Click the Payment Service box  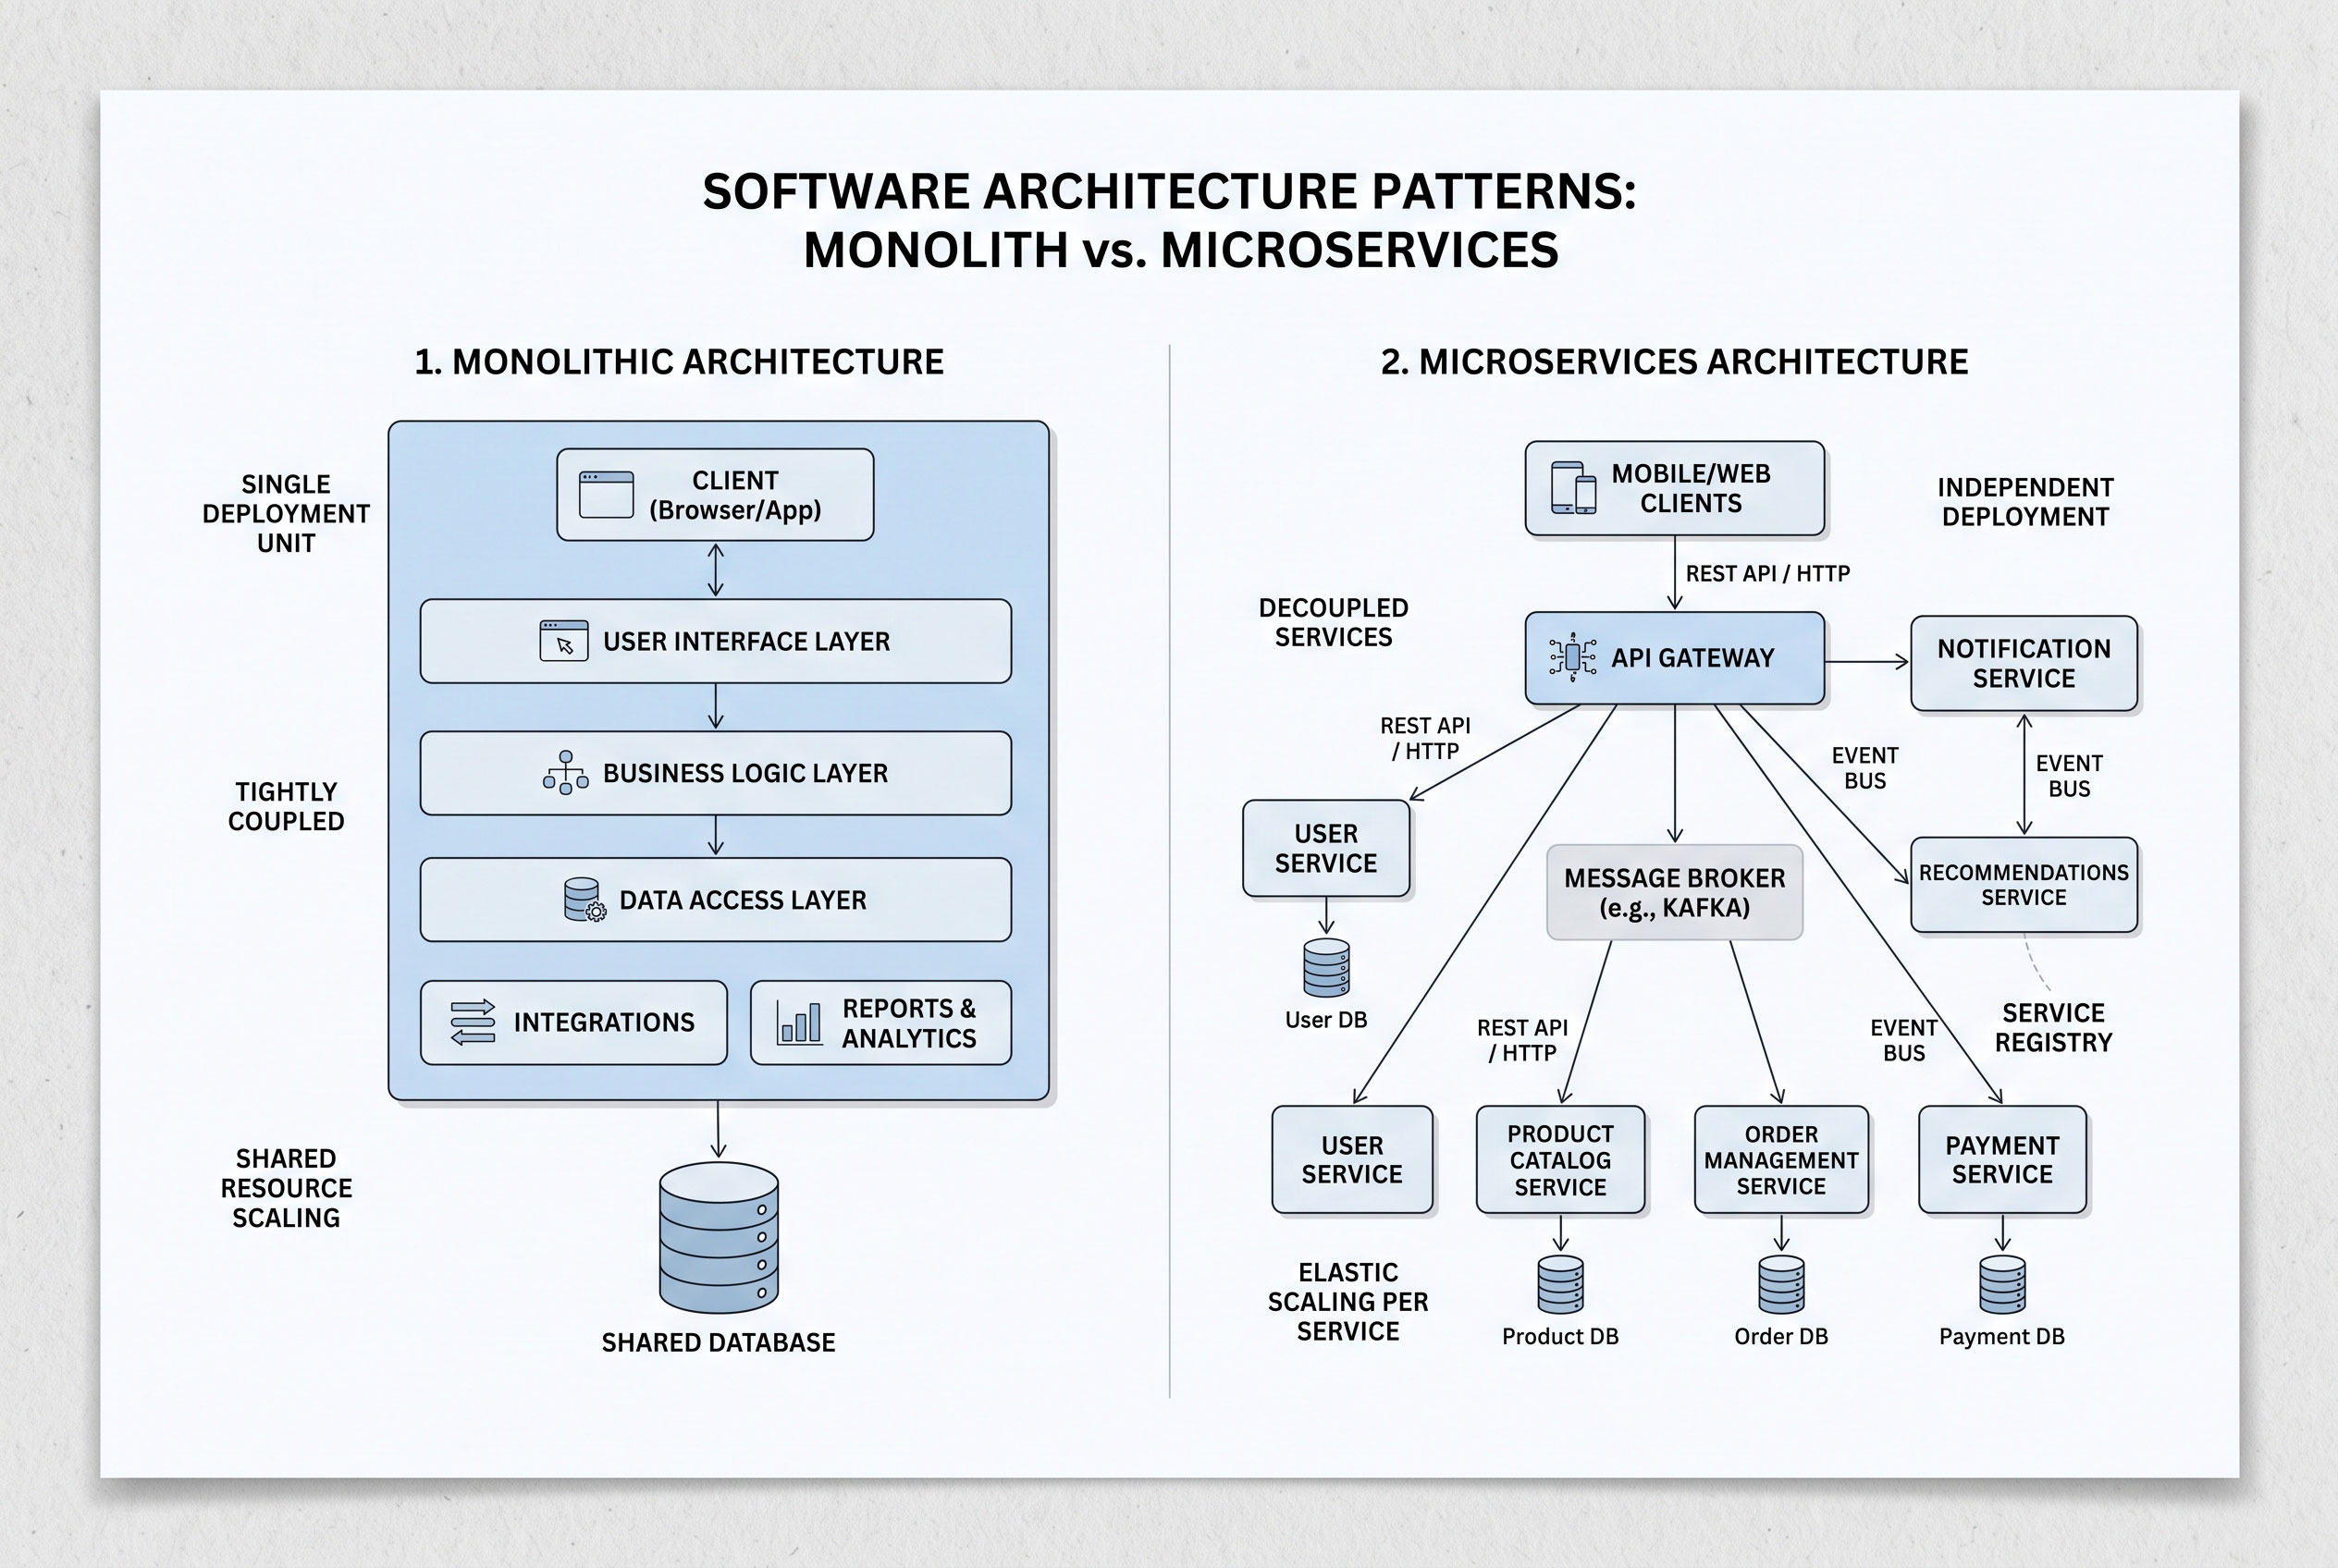[x=2003, y=1160]
